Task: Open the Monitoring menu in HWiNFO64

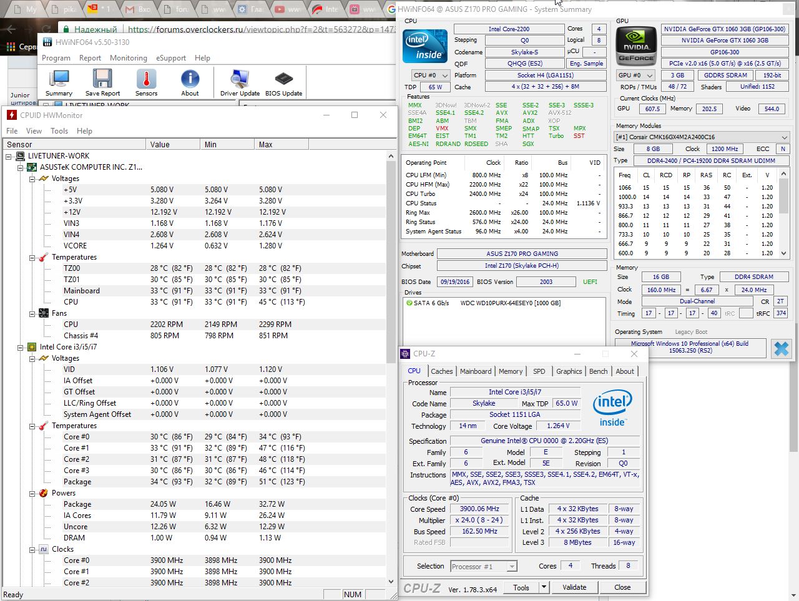Action: (129, 58)
